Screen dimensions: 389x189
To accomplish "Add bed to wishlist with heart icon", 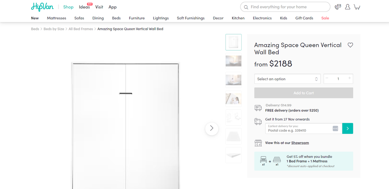I will [x=350, y=45].
